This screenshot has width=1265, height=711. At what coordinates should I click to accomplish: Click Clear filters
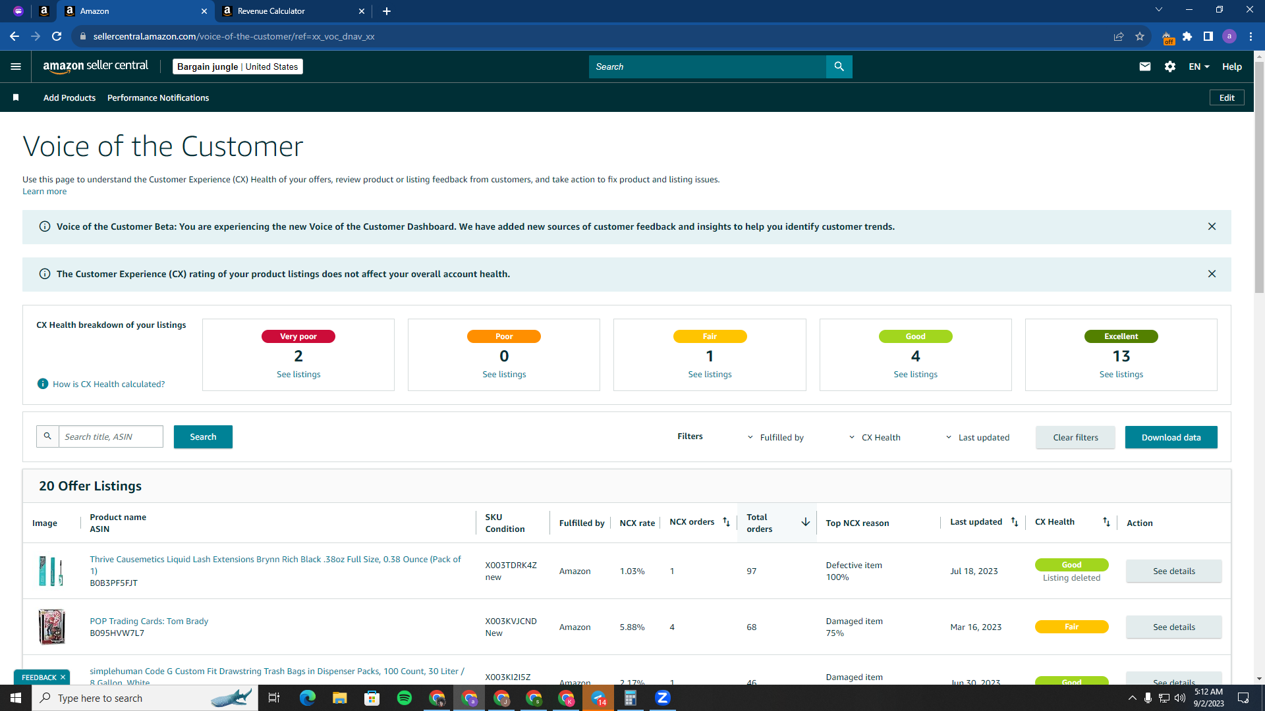(1075, 437)
